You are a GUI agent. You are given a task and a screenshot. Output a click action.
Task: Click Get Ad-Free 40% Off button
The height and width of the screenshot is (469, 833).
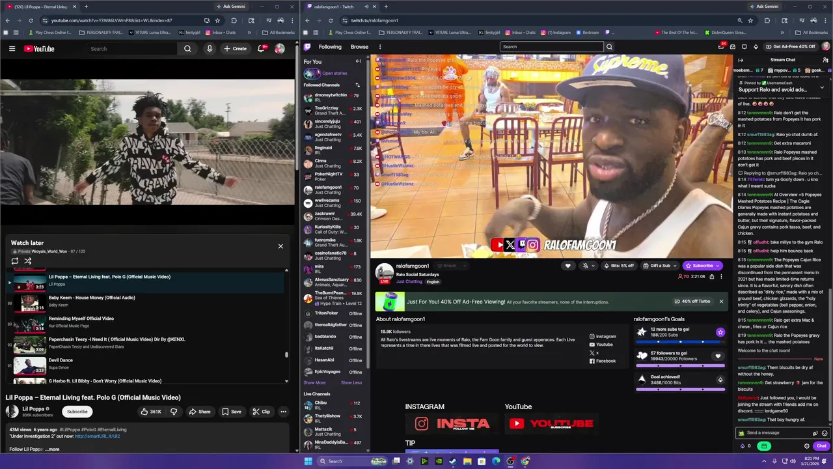point(791,47)
